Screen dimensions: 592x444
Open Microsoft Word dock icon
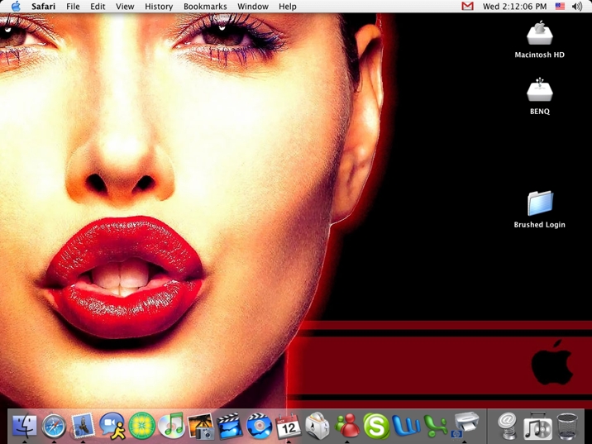pyautogui.click(x=406, y=426)
